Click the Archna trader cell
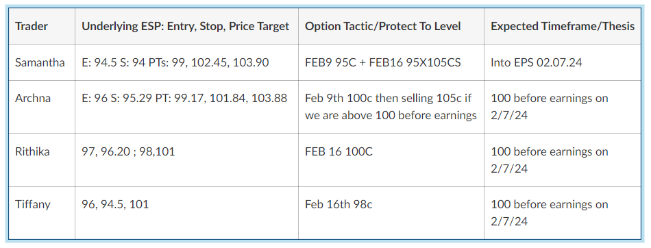651x248 pixels. click(42, 107)
